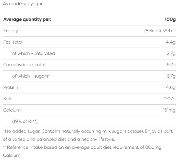This screenshot has height=161, width=184.
Task: Select the '0.07g' salt value
Action: [169, 99]
